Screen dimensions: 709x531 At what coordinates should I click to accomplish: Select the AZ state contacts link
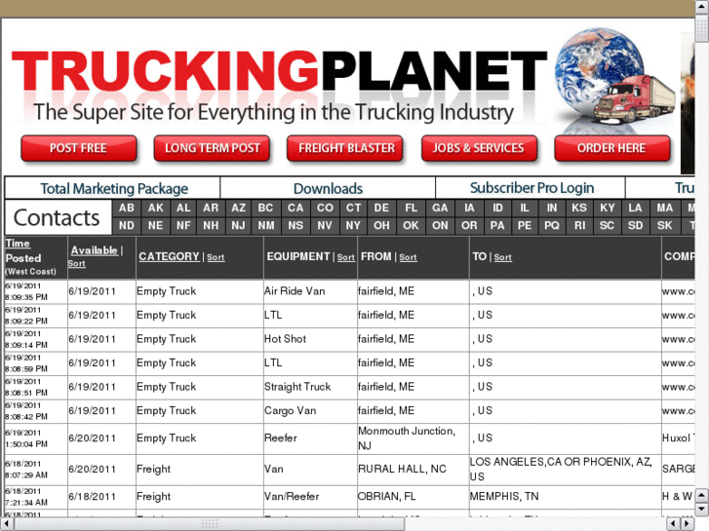click(239, 208)
